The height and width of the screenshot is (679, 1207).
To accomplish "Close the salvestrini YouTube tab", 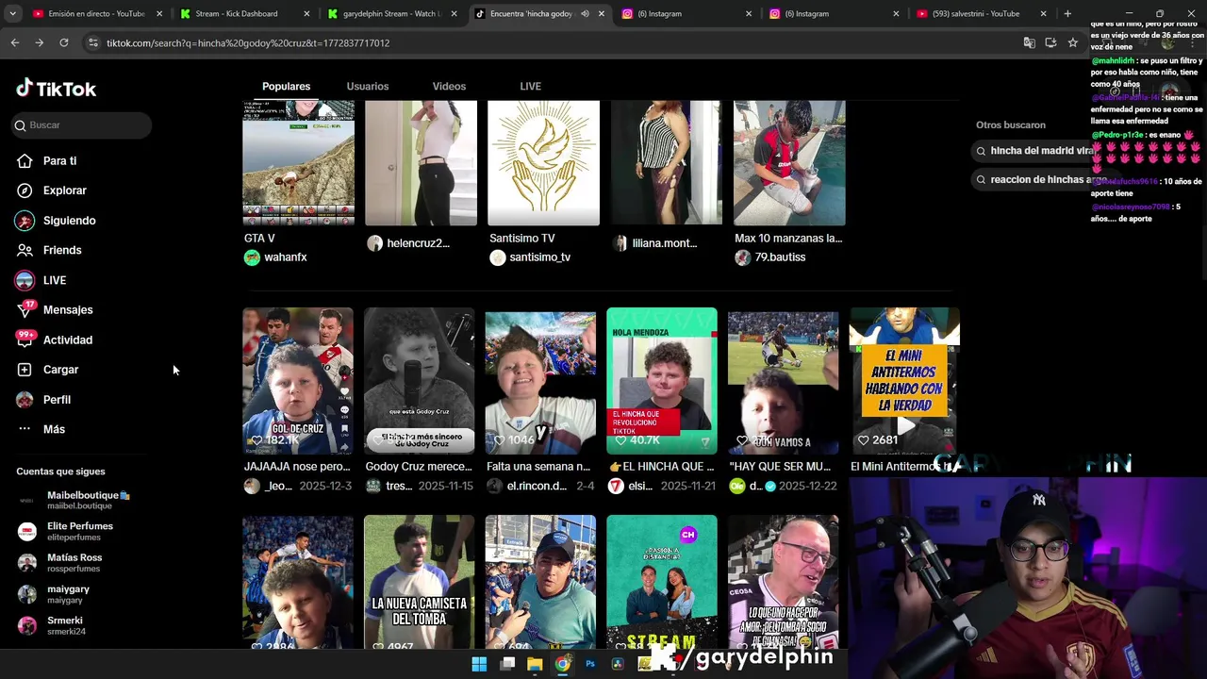I will 1043,14.
